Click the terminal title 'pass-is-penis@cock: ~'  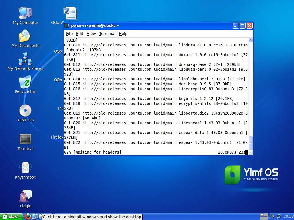click(95, 25)
